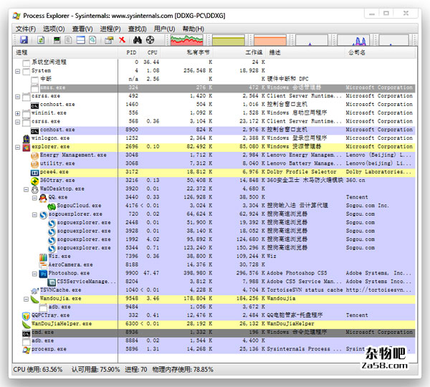The image size is (430, 387).
Task: Open the 文件(F) menu
Action: click(x=26, y=29)
